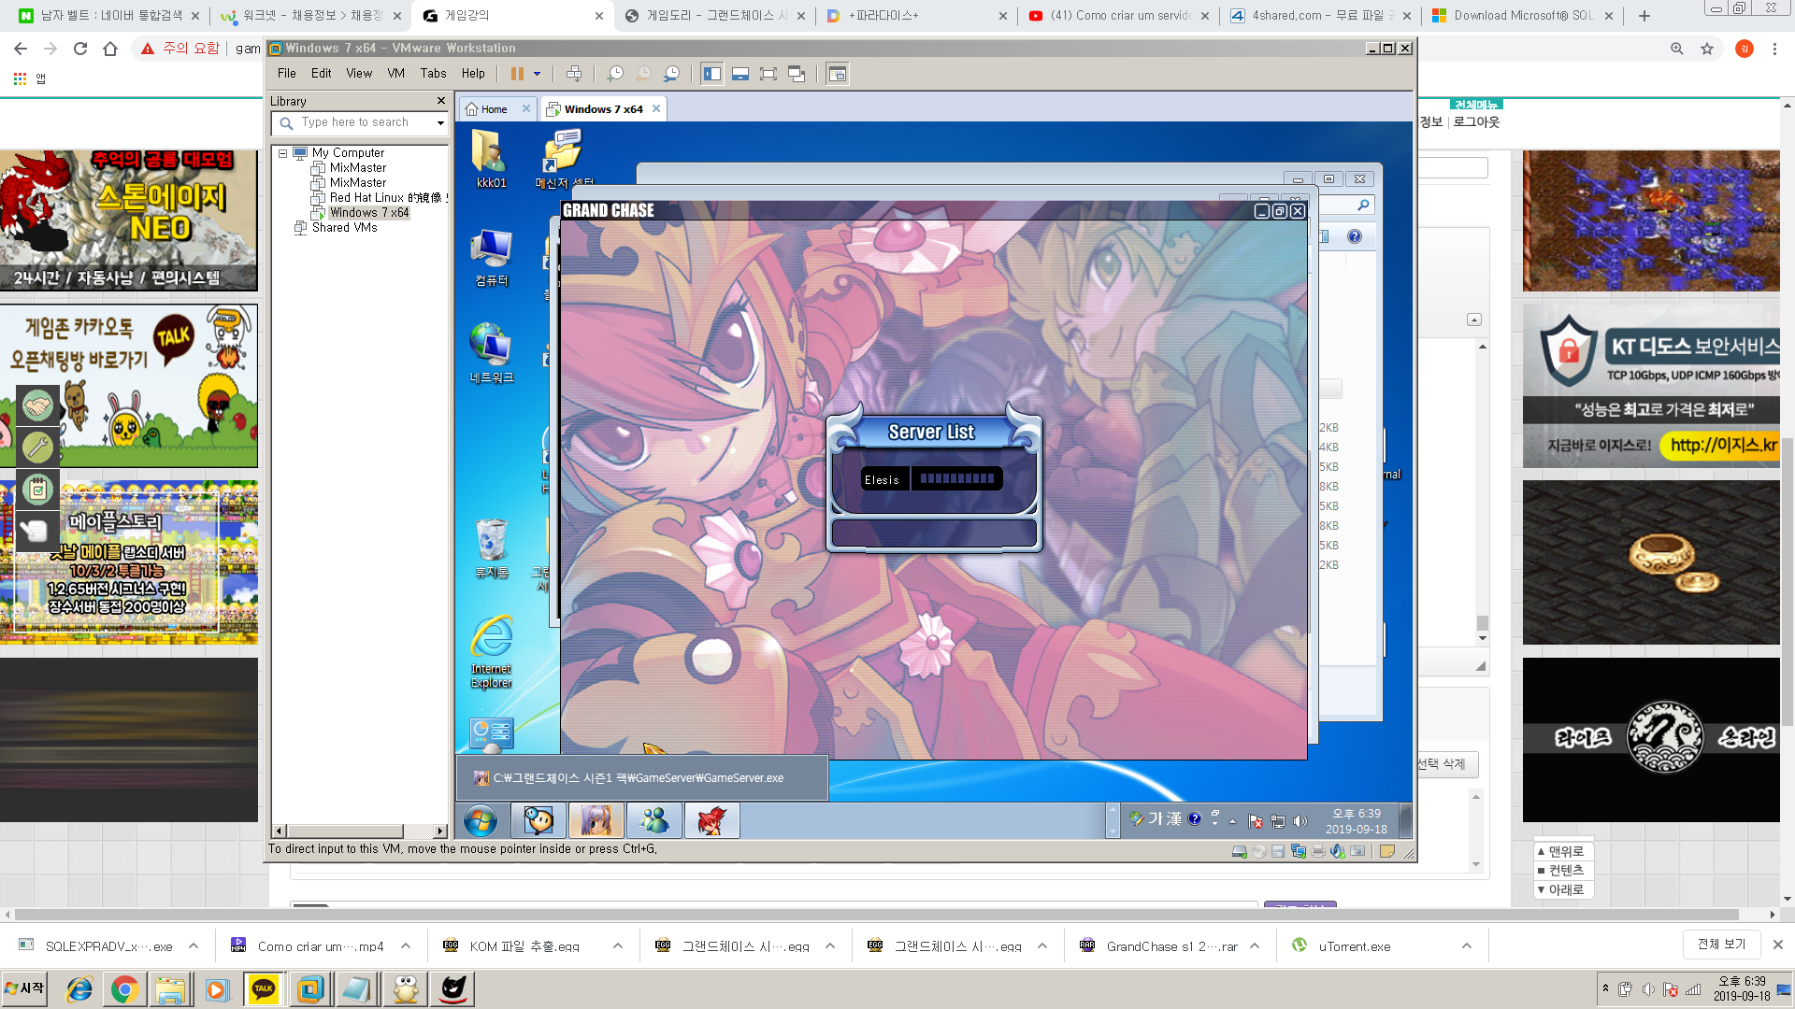This screenshot has width=1795, height=1009.
Task: Open the VMware VM menu
Action: pos(396,73)
